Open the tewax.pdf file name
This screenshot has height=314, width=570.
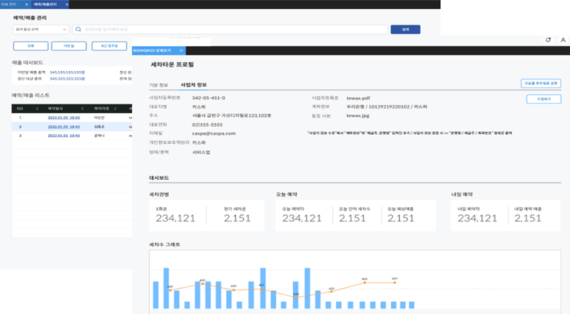(x=358, y=98)
